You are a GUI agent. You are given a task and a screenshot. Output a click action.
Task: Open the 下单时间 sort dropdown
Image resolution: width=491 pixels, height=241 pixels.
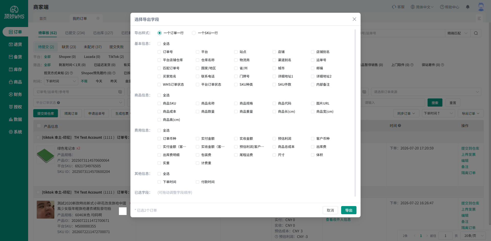438,113
